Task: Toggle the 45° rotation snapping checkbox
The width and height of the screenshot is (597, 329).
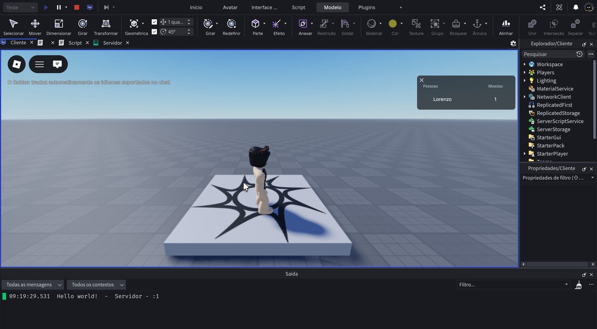Action: 154,31
